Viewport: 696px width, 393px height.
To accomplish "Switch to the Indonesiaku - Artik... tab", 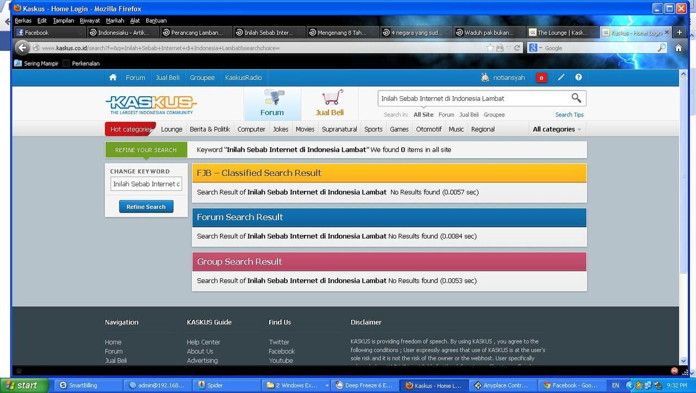I will click(123, 33).
